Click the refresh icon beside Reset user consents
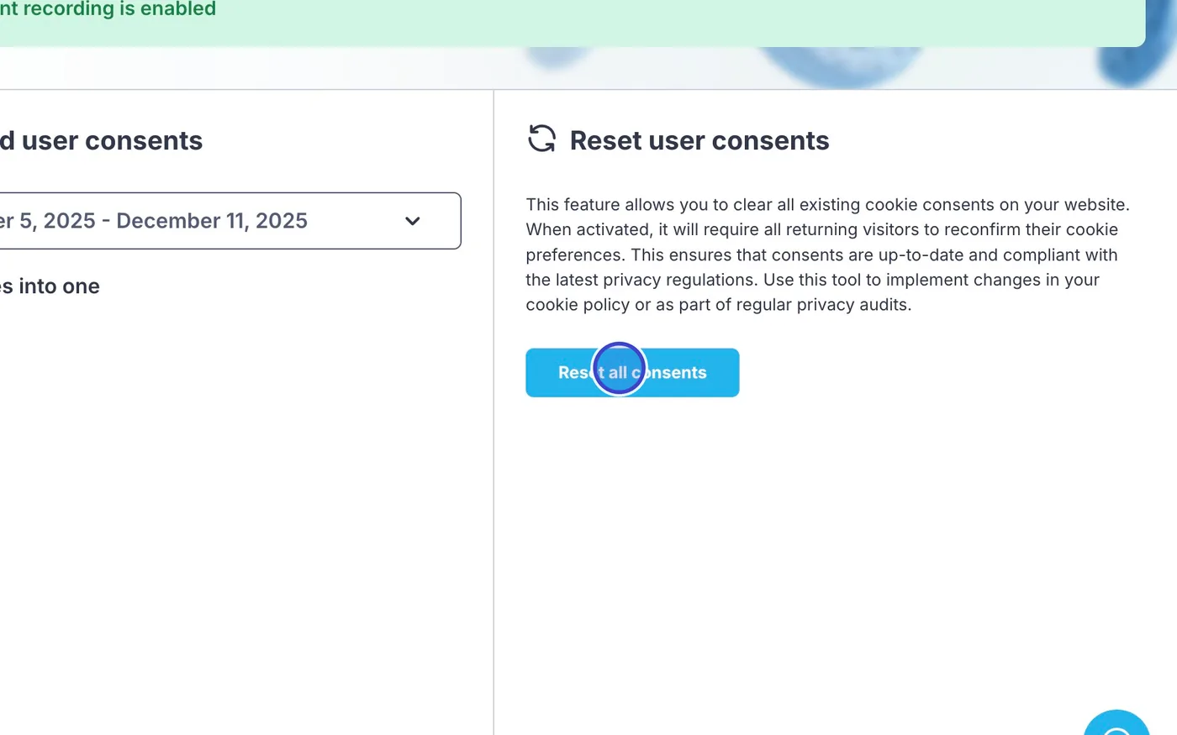 [x=542, y=139]
